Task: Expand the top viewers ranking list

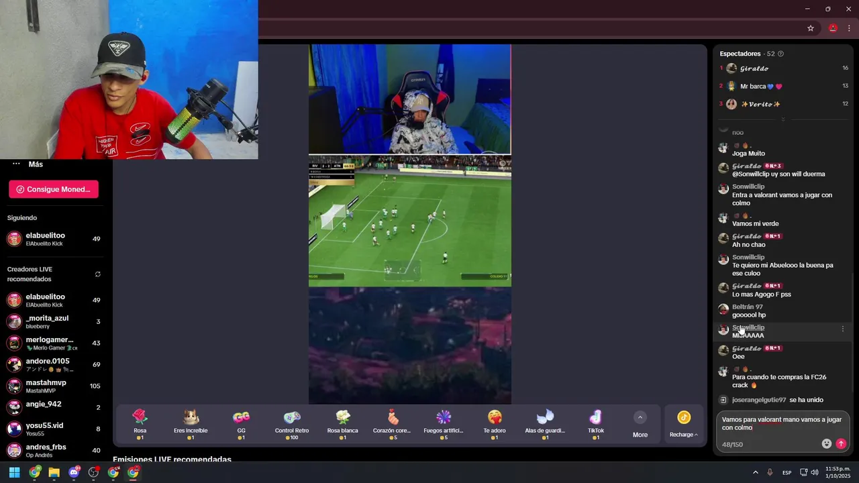Action: coord(782,119)
